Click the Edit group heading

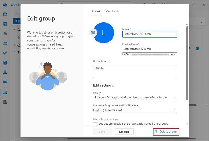[x=41, y=18]
